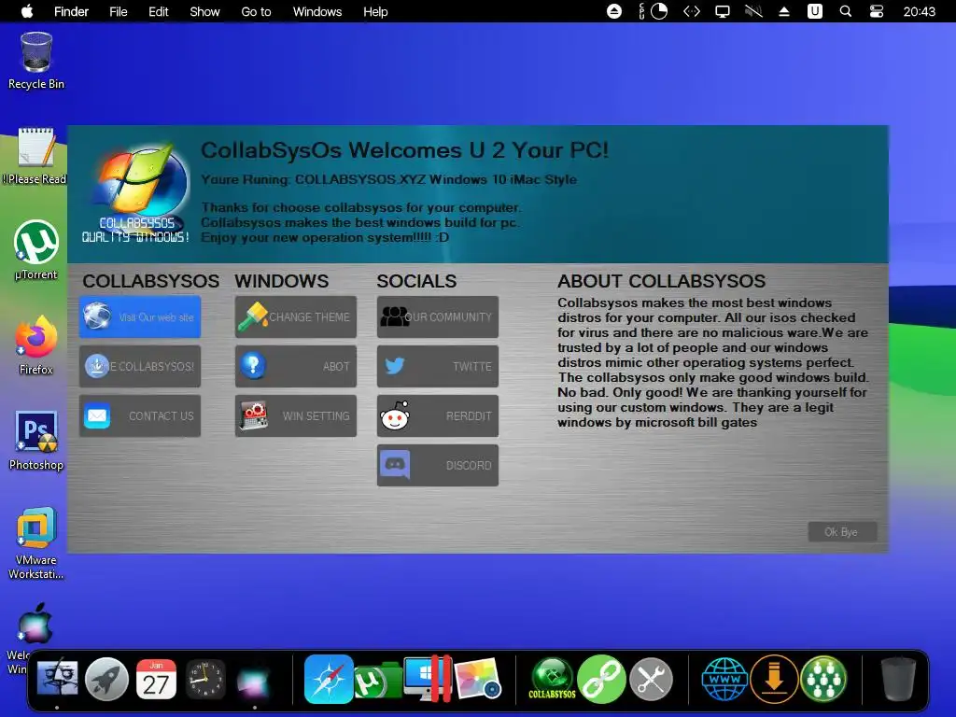
Task: Open the Control Center toggles icon
Action: [x=876, y=11]
